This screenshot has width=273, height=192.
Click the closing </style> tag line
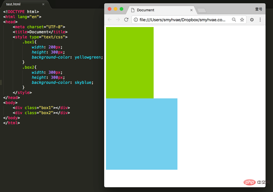(x=22, y=92)
